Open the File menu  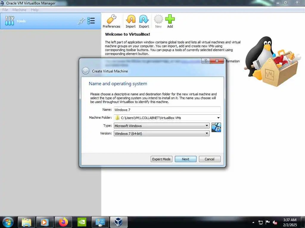(5, 10)
